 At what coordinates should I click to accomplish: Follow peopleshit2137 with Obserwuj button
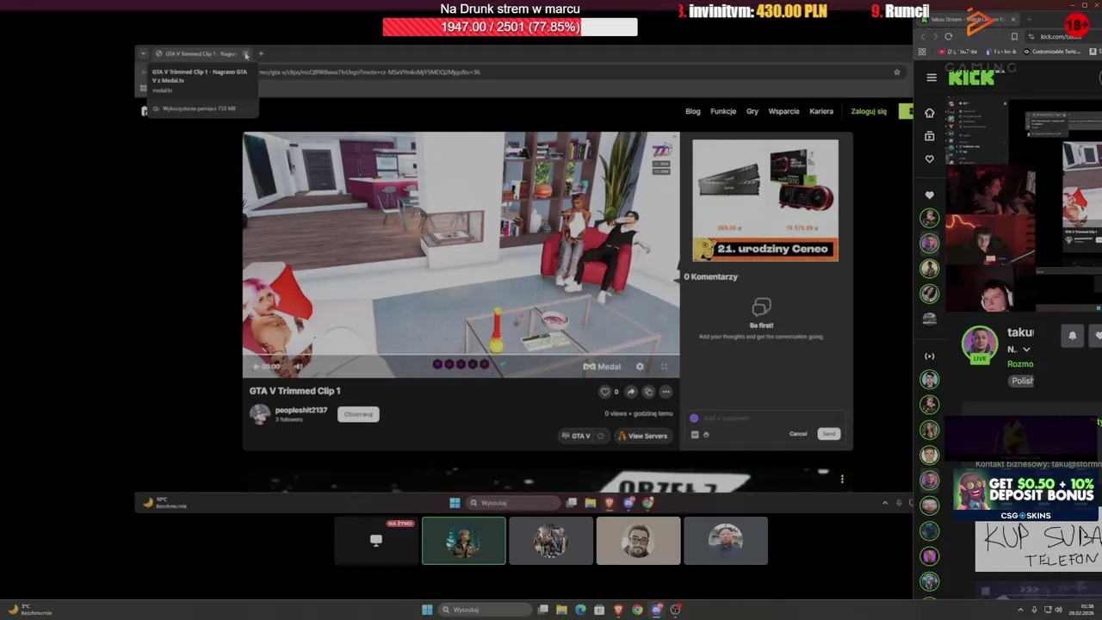pyautogui.click(x=358, y=414)
